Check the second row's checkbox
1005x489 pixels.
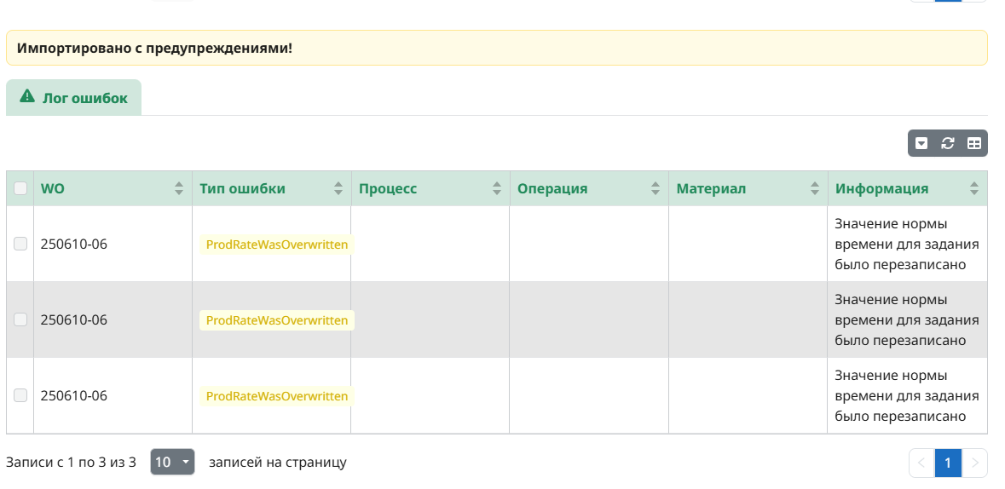pyautogui.click(x=20, y=319)
